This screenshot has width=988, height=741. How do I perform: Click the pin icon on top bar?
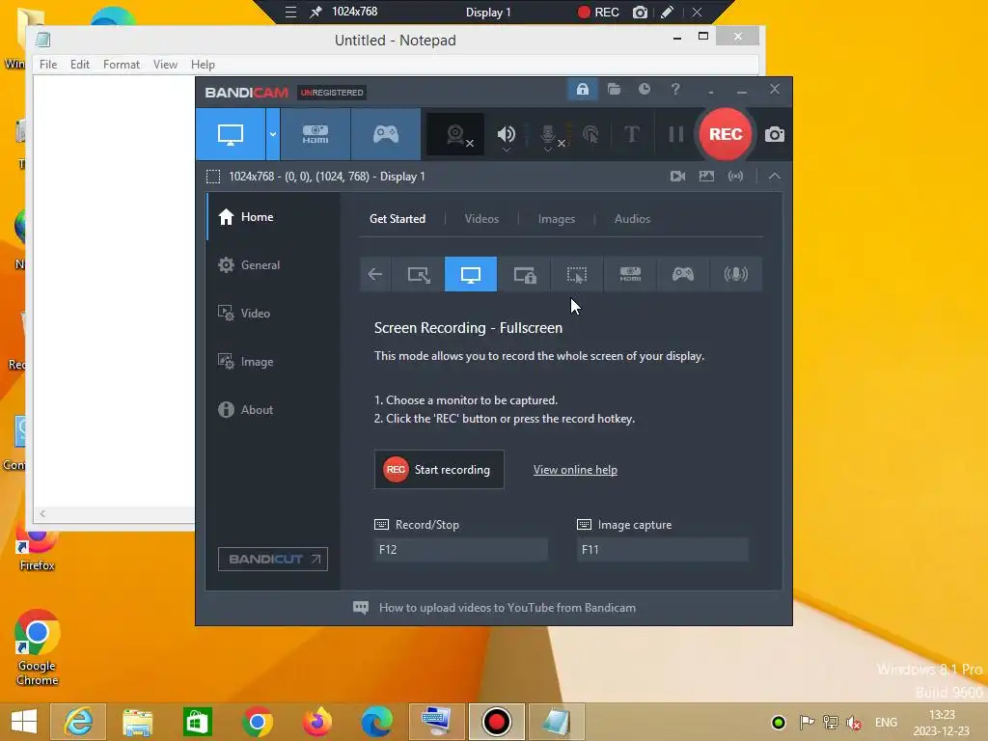316,12
